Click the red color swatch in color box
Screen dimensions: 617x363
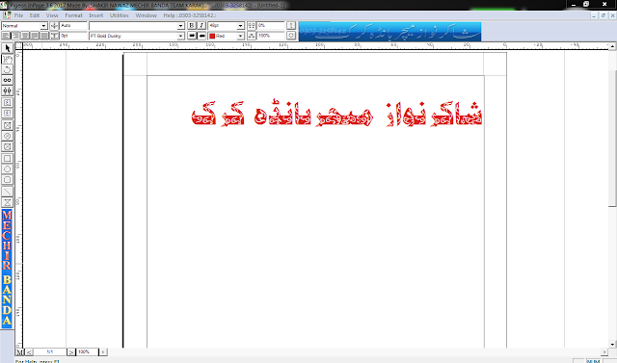click(212, 37)
